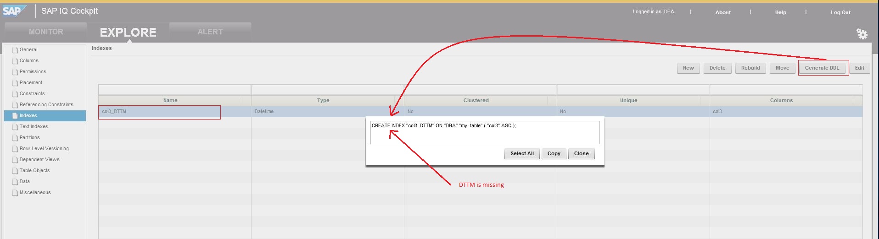Viewport: 879px width, 239px height.
Task: Click Copy in DDL dialog
Action: [554, 154]
